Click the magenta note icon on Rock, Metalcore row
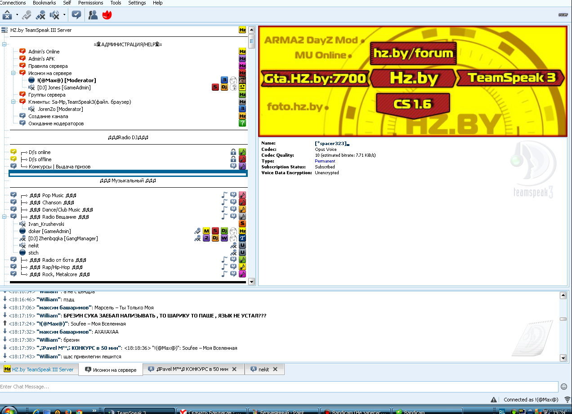572x414 pixels. pos(242,274)
